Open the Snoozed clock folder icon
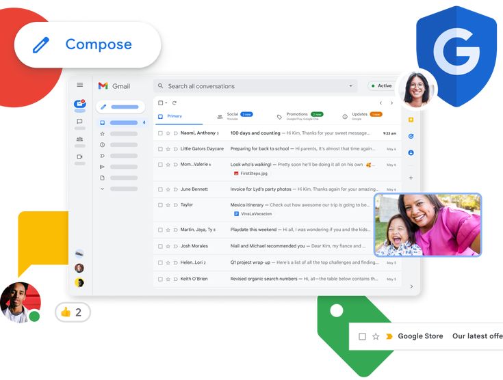 click(103, 145)
